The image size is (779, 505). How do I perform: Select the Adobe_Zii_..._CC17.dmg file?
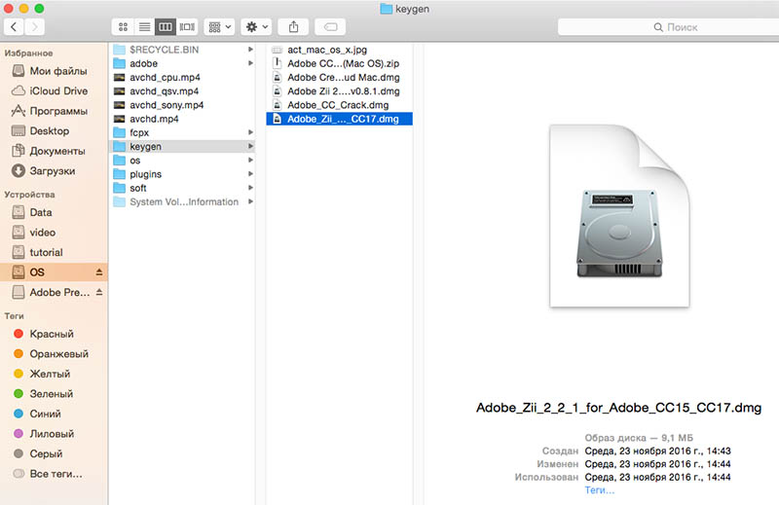[339, 119]
